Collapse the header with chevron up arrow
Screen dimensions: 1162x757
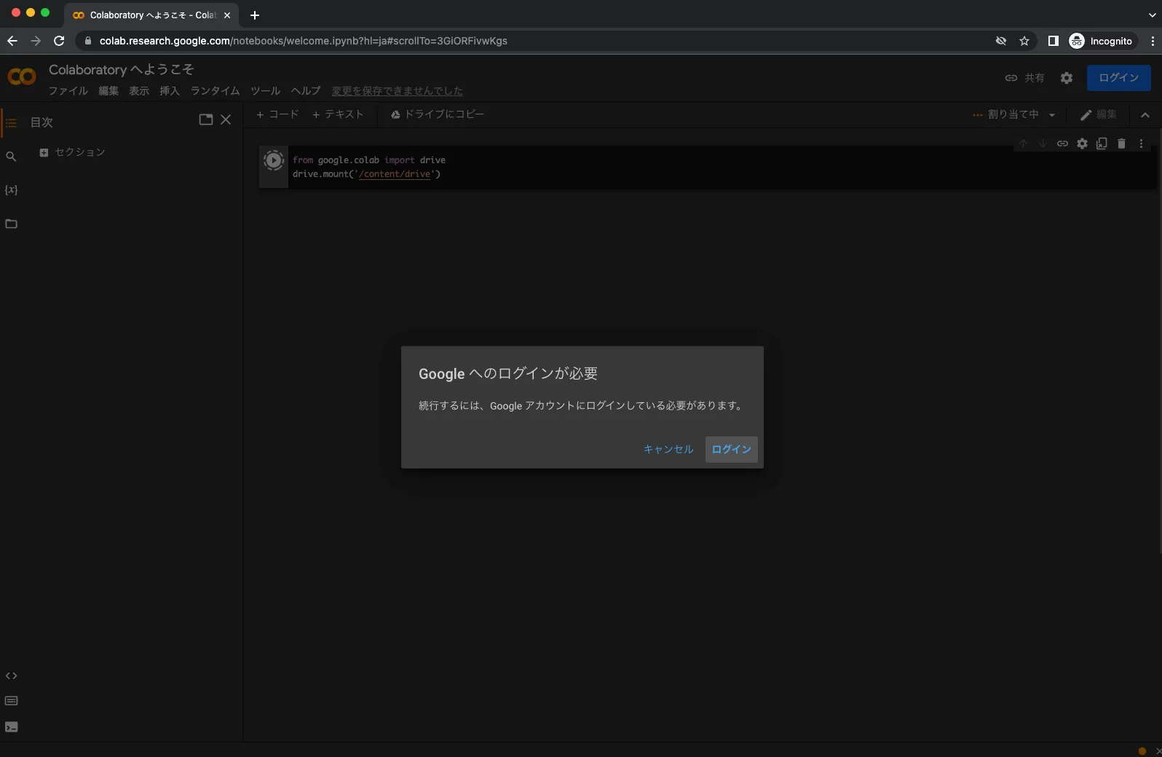(1145, 115)
